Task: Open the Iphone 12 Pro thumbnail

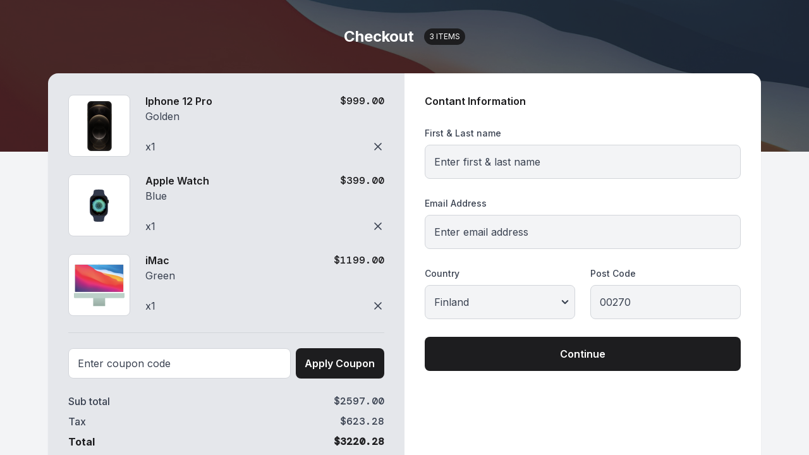Action: (99, 126)
